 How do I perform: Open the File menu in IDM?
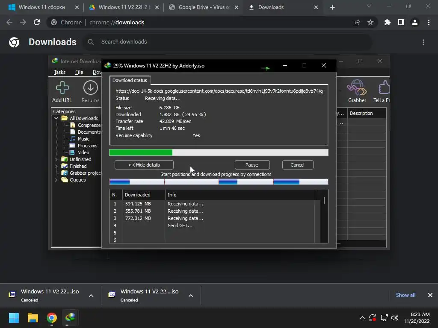point(79,72)
